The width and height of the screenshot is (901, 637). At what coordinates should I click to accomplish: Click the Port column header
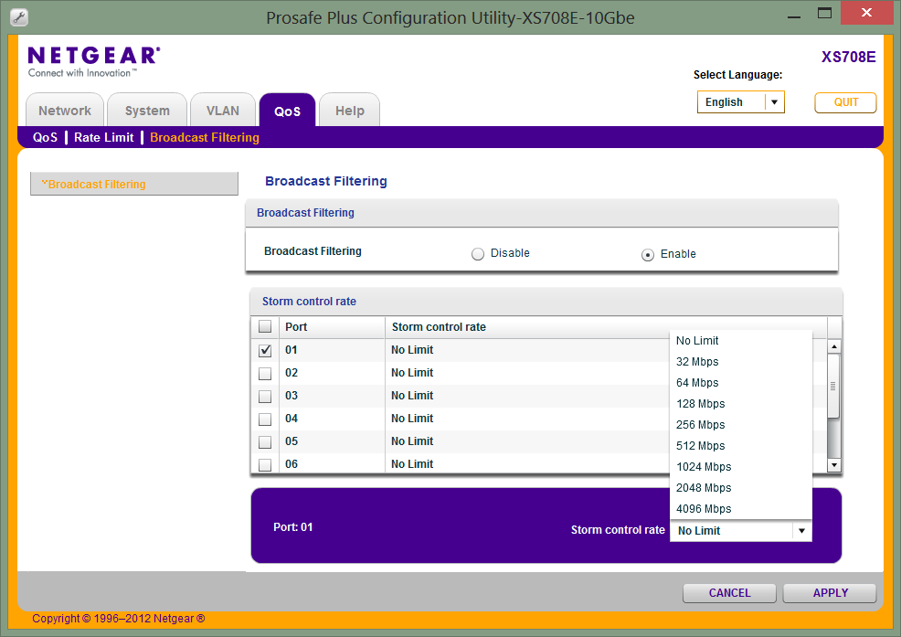(x=332, y=326)
